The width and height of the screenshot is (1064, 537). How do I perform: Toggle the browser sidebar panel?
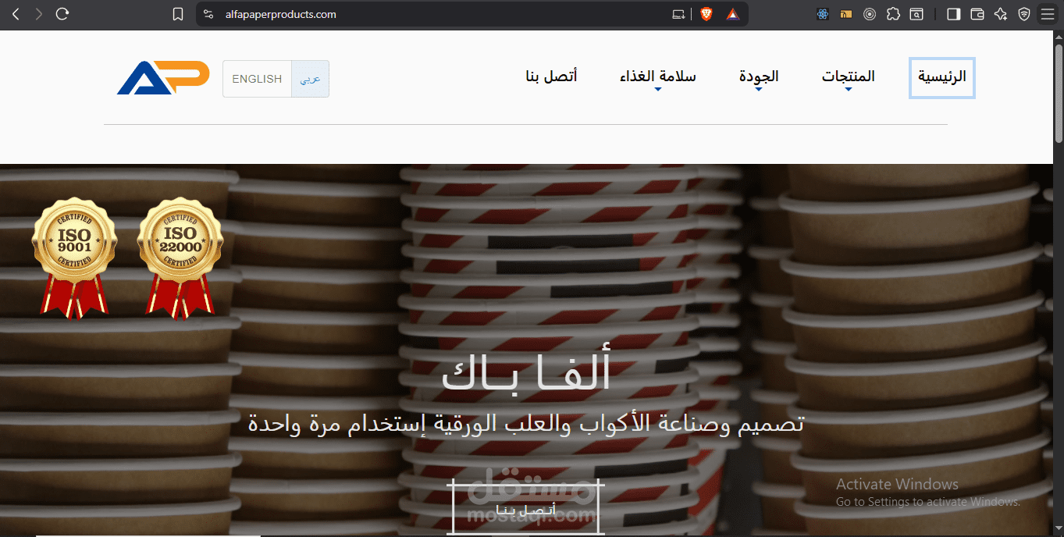[x=953, y=14]
